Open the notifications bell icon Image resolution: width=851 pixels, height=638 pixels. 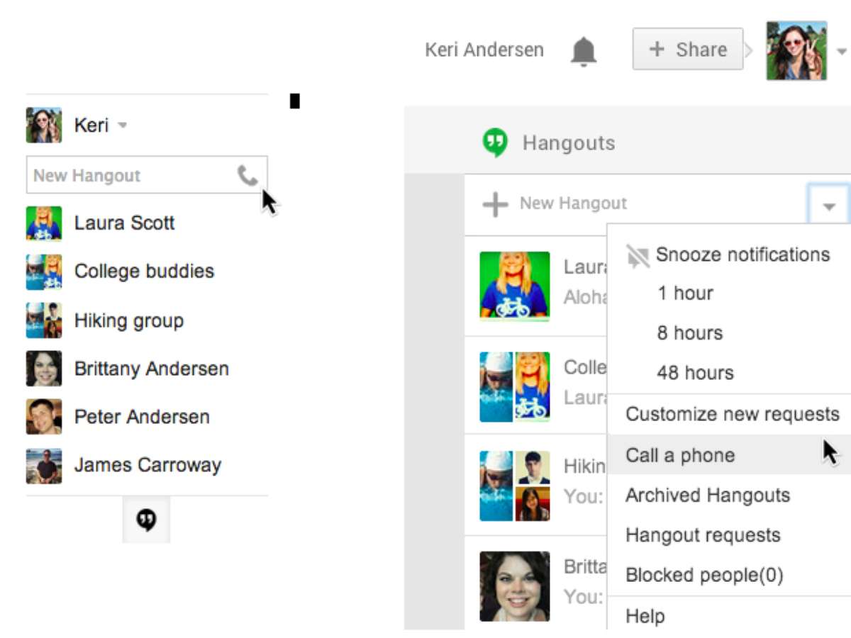584,51
